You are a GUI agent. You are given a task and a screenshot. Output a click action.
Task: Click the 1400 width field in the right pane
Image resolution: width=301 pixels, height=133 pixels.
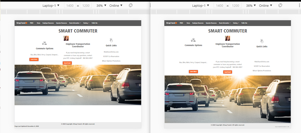(220, 5)
